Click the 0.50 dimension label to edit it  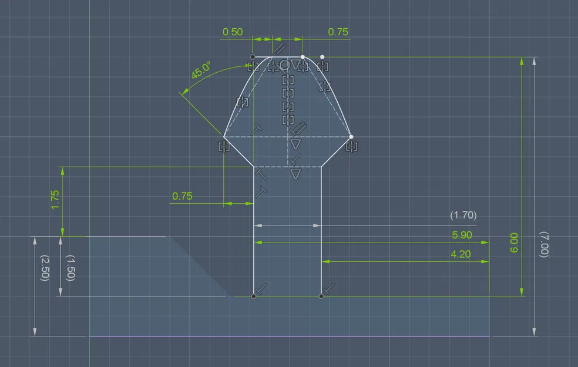pyautogui.click(x=234, y=32)
